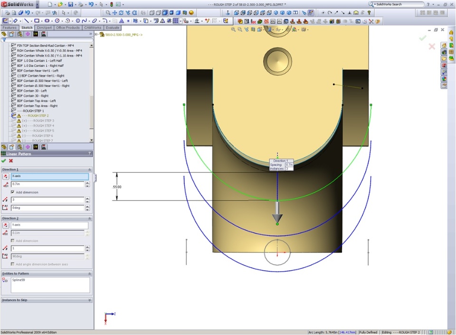Expand the Instances to Skip section

coord(89,300)
